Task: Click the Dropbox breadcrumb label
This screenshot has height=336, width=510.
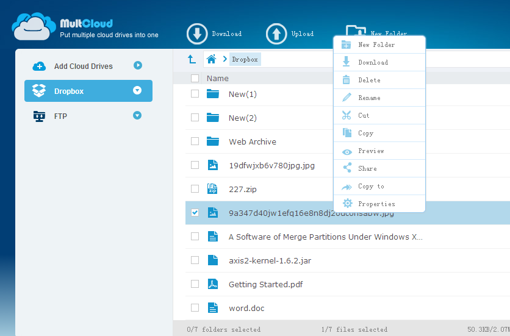Action: click(245, 59)
